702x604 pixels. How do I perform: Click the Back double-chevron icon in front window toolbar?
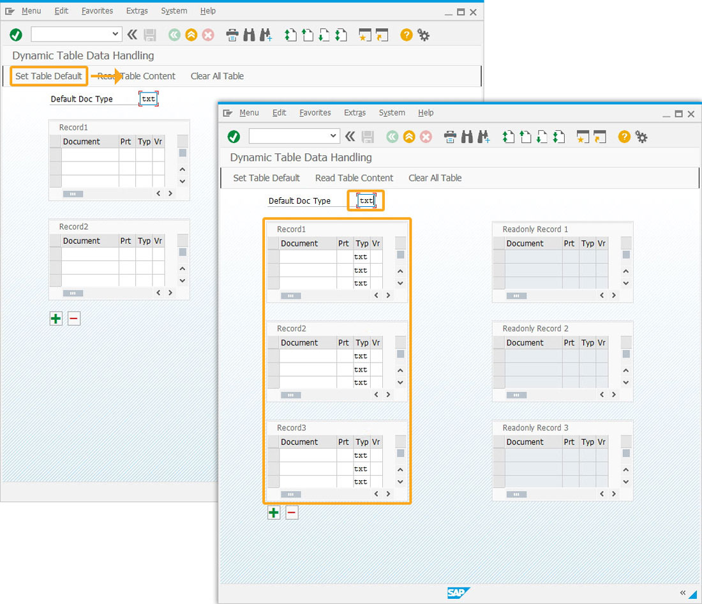[350, 137]
